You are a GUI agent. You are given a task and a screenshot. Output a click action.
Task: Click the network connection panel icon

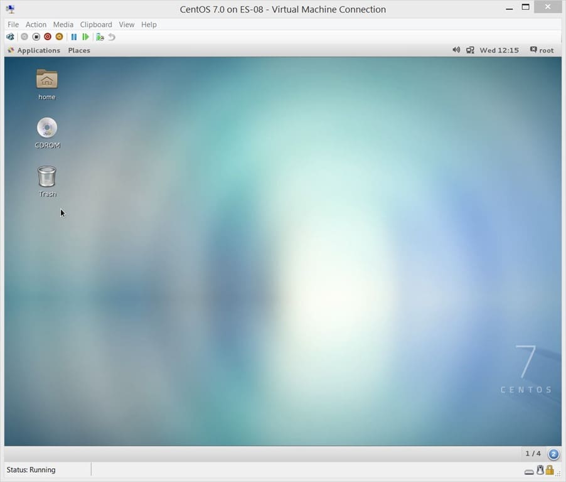click(x=470, y=50)
